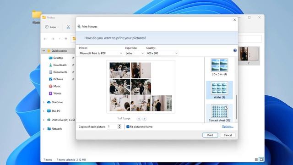Click the print preview page
Viewport: 293px width, 165px height.
tap(141, 87)
